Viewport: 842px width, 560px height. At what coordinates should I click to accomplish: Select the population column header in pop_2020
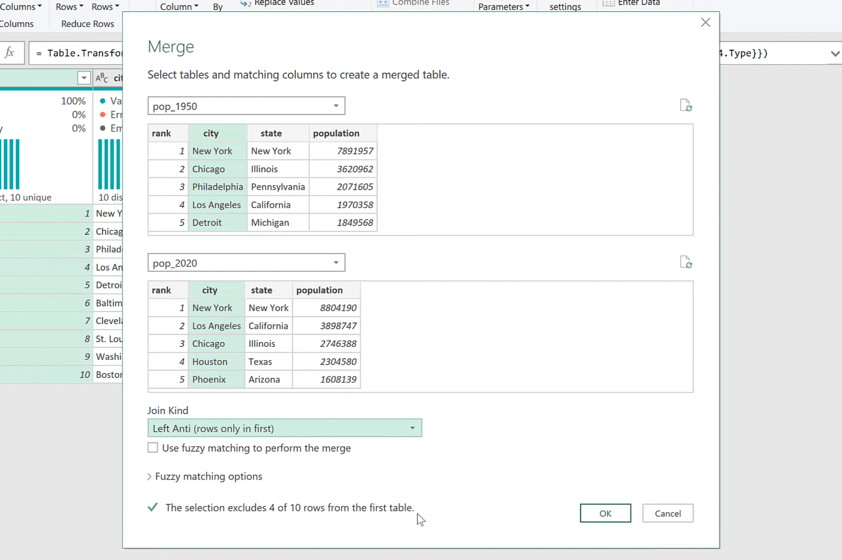coord(326,290)
